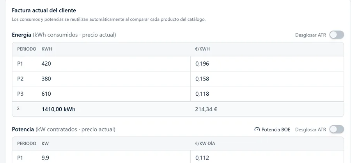Enable Desglosar ATR toggle for Potencia
The image size is (351, 163).
[337, 129]
